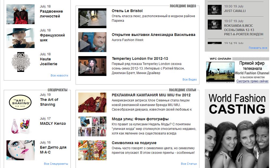
Task: Play the Temperley London f/w video thumbnail
Action: pyautogui.click(x=92, y=66)
